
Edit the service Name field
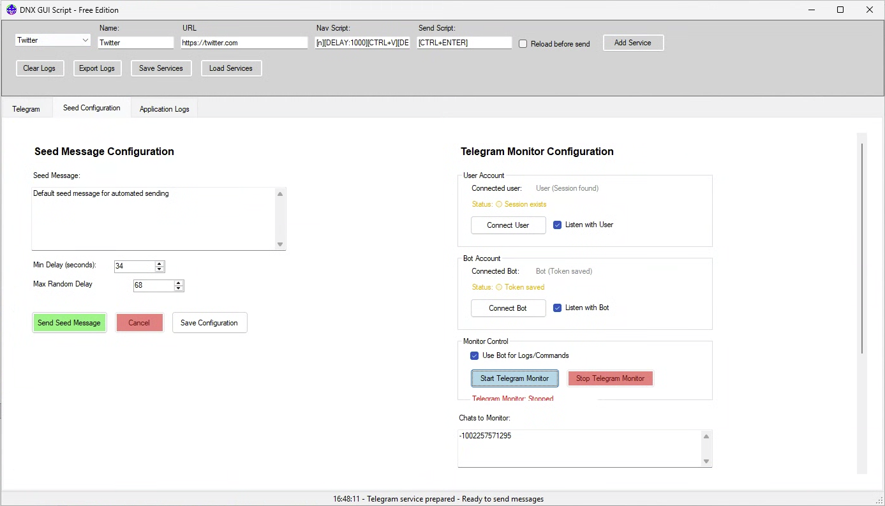point(136,43)
